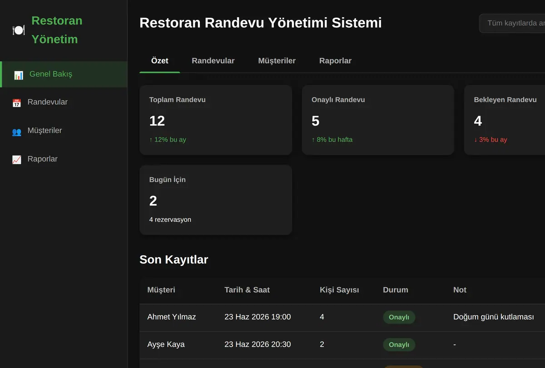The width and height of the screenshot is (545, 368).
Task: Click the Not column header
Action: coord(460,290)
